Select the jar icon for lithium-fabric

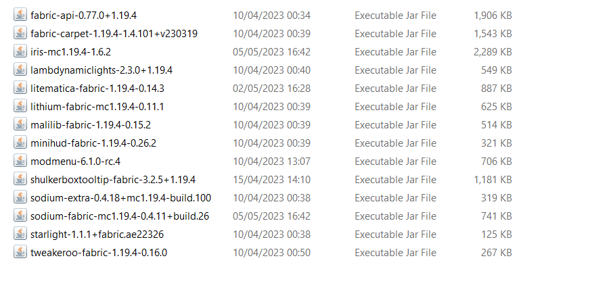tap(20, 106)
